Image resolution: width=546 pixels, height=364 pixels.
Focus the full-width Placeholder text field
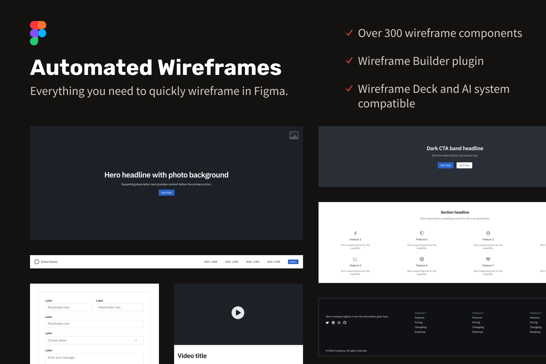(94, 324)
